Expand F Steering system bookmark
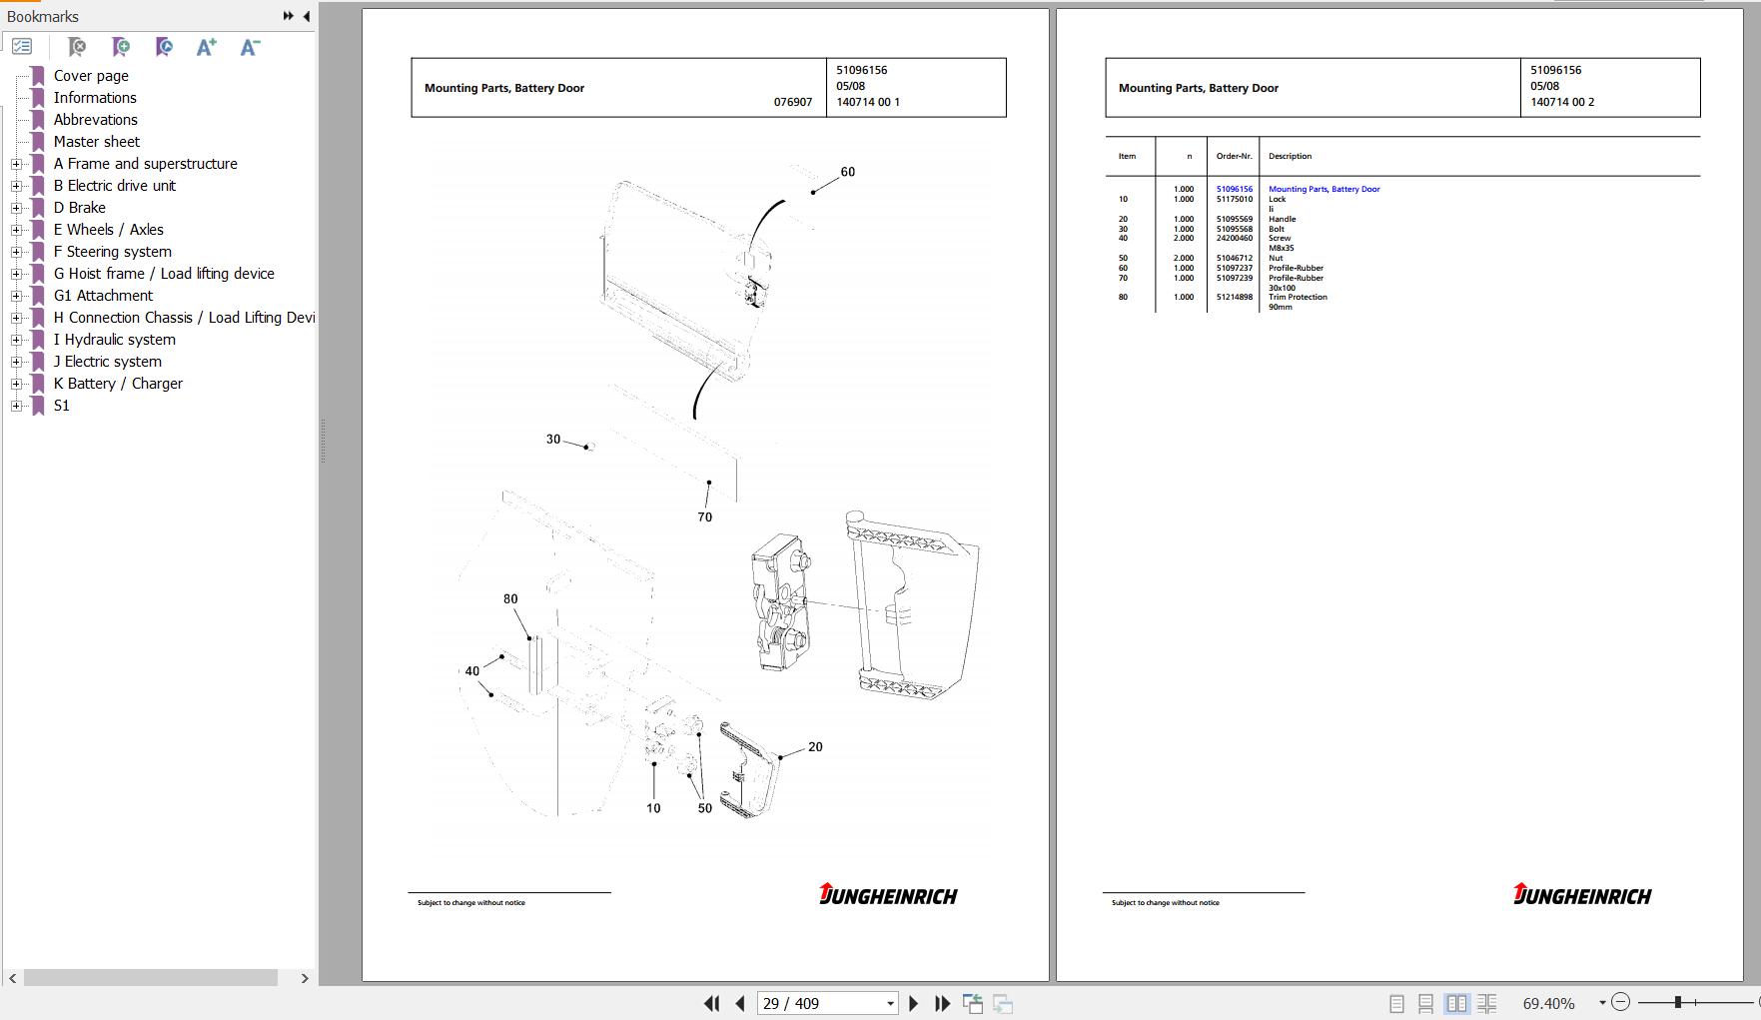This screenshot has height=1020, width=1761. (16, 252)
